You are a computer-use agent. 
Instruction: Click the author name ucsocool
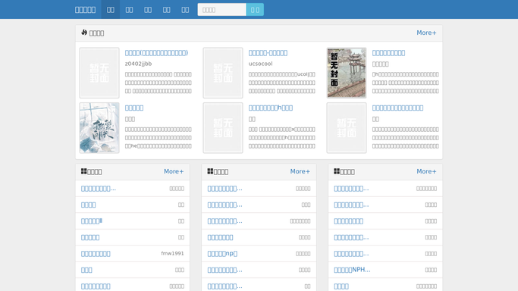[x=260, y=64]
